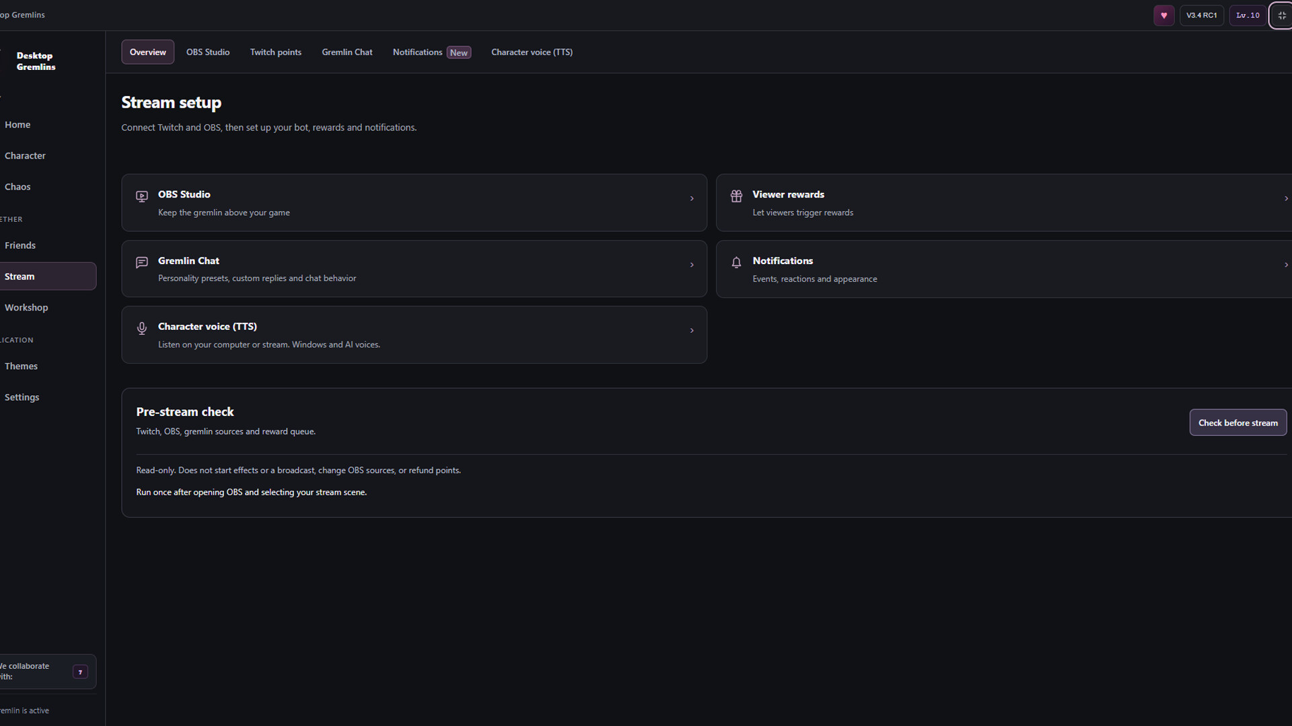Image resolution: width=1292 pixels, height=726 pixels.
Task: Click the 'We collaborate with' panel
Action: coord(47,672)
